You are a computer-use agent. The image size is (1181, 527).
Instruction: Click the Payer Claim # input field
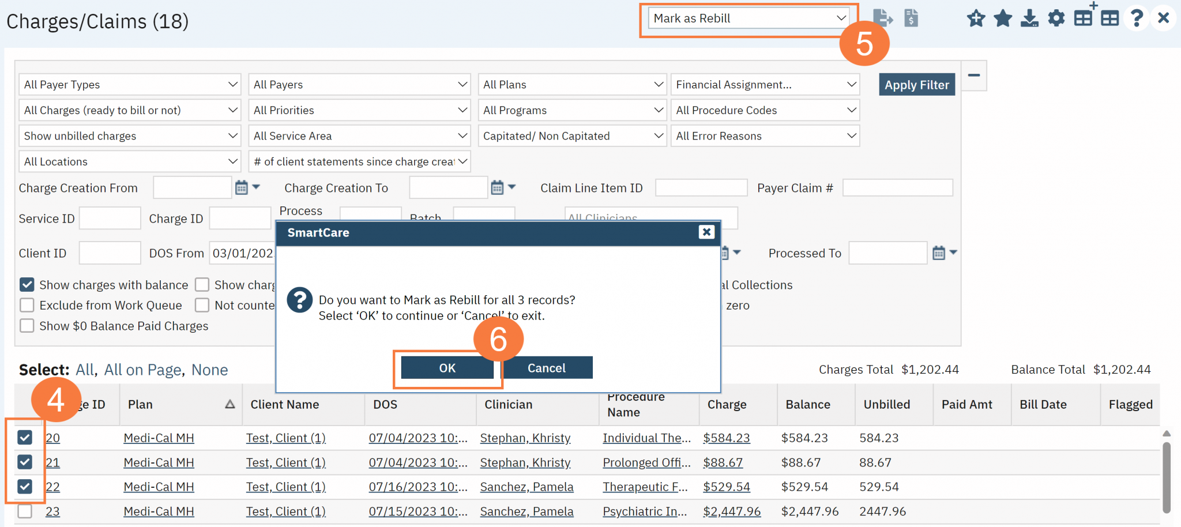click(x=897, y=188)
